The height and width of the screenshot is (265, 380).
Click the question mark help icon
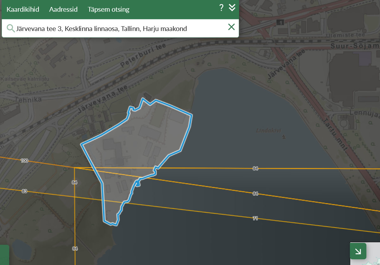pos(221,8)
